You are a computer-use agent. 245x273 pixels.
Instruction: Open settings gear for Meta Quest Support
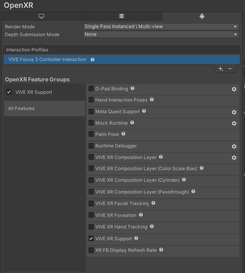pyautogui.click(x=234, y=112)
